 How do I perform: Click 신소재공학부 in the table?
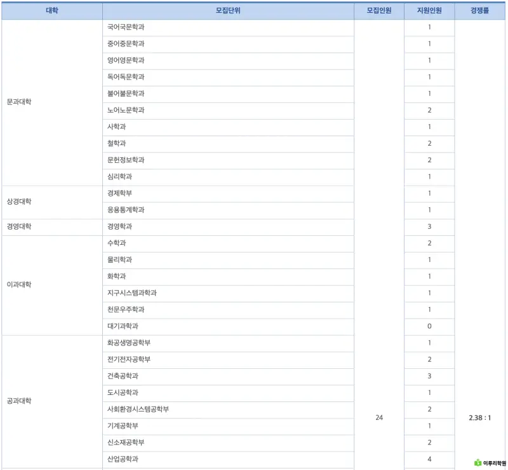[126, 443]
